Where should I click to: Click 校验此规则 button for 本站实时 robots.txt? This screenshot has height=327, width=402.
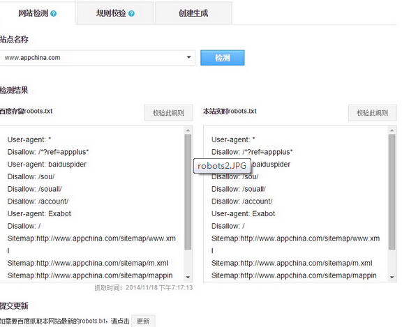pos(372,113)
